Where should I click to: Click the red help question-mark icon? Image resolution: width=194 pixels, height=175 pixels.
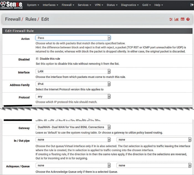[188, 19]
